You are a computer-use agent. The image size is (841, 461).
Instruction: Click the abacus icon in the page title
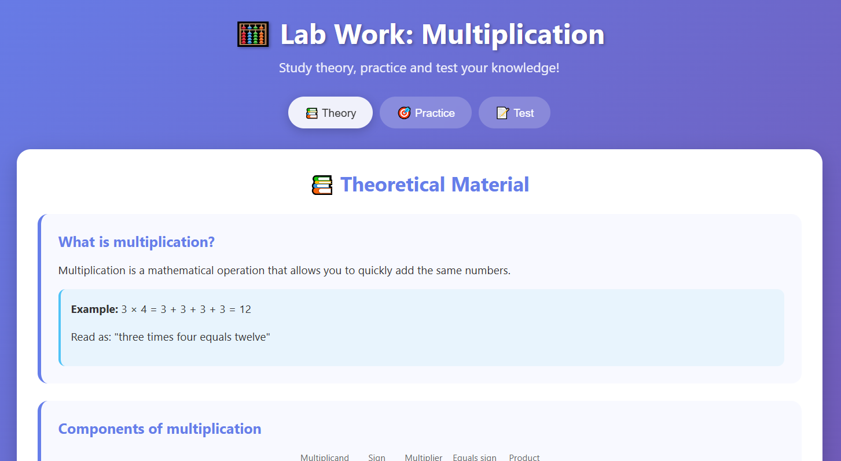[254, 34]
